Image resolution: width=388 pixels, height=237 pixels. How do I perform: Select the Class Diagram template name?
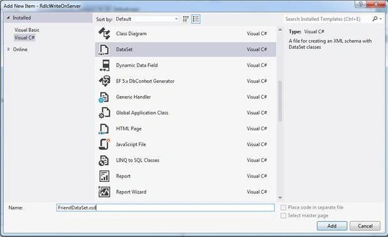[x=131, y=34]
